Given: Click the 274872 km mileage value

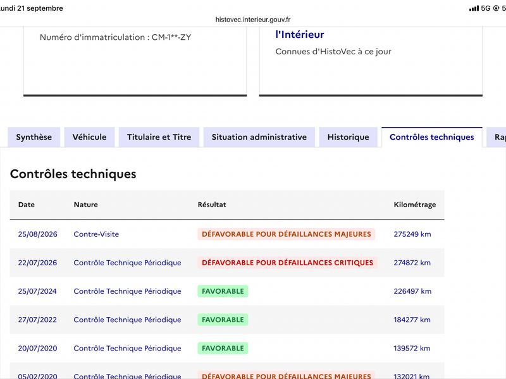Looking at the screenshot, I should tap(412, 263).
